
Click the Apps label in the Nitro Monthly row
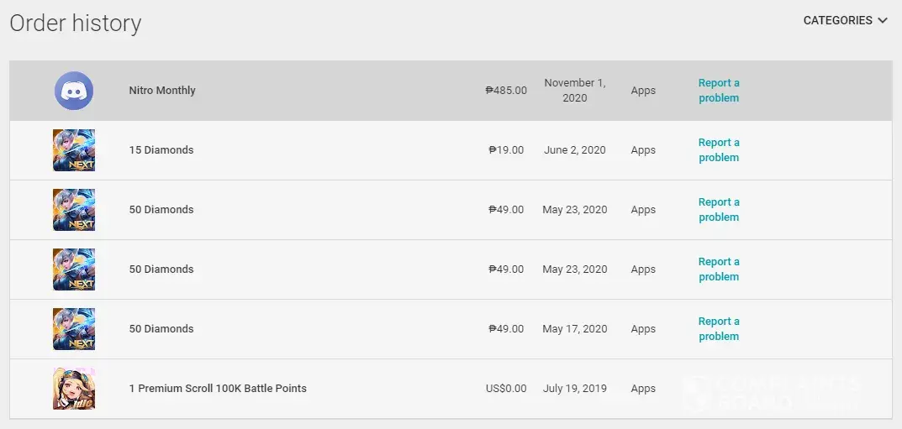tap(643, 91)
